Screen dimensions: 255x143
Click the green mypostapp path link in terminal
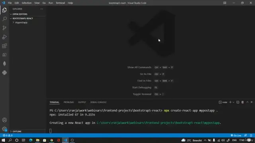[x=158, y=123]
